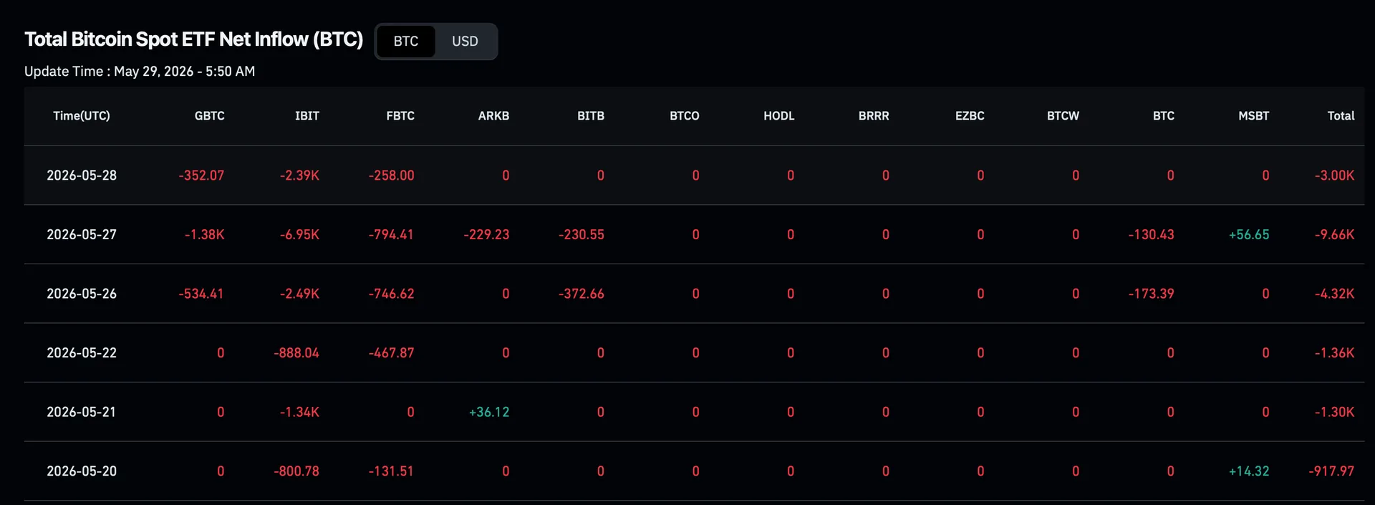Viewport: 1375px width, 505px height.
Task: Click the BITB column header
Action: pyautogui.click(x=591, y=116)
